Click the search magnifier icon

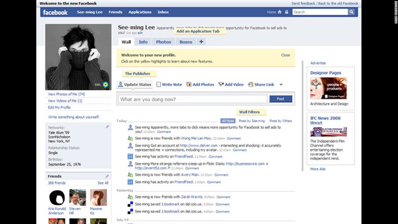pos(351,12)
